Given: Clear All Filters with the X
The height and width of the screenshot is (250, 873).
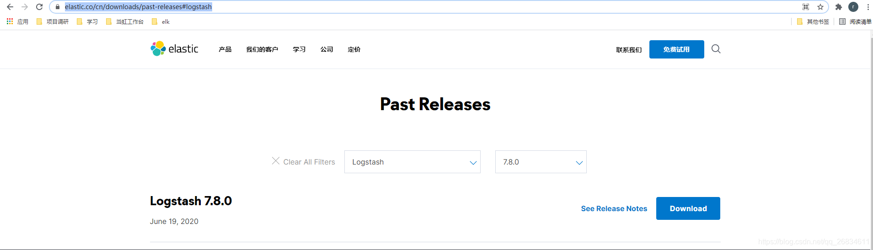Looking at the screenshot, I should point(303,162).
